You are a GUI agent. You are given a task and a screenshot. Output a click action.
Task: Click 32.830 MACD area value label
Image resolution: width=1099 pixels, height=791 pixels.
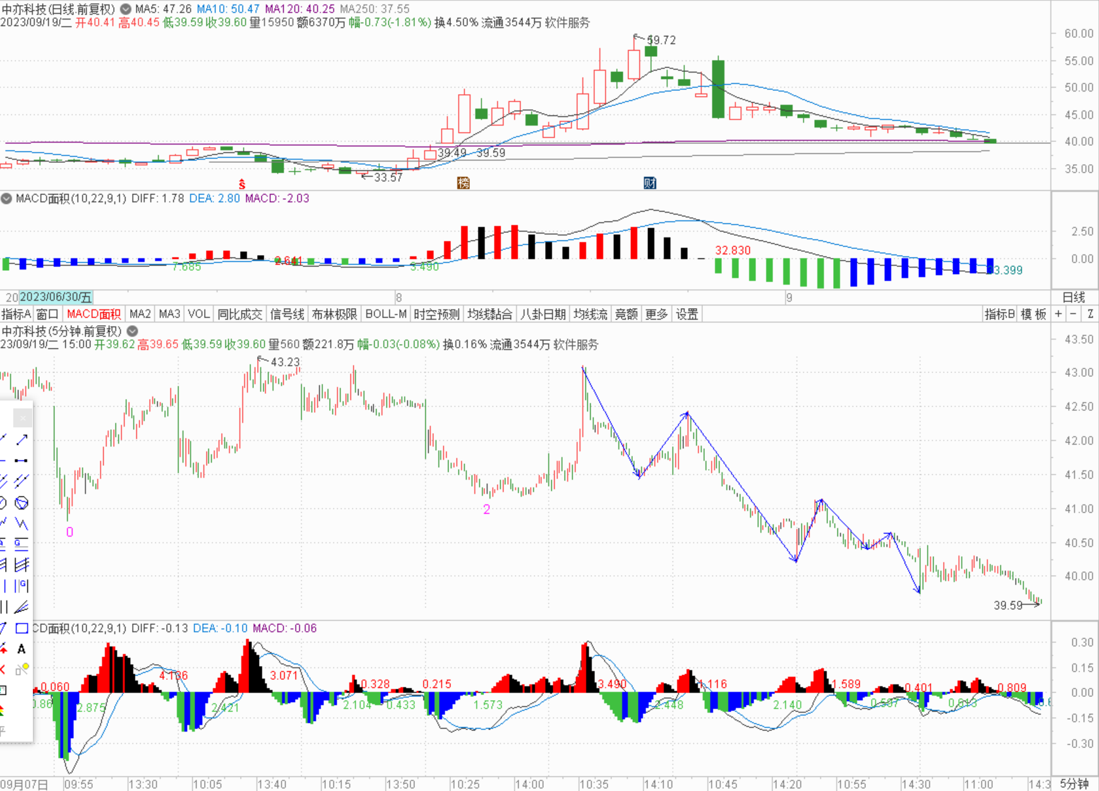pos(733,250)
